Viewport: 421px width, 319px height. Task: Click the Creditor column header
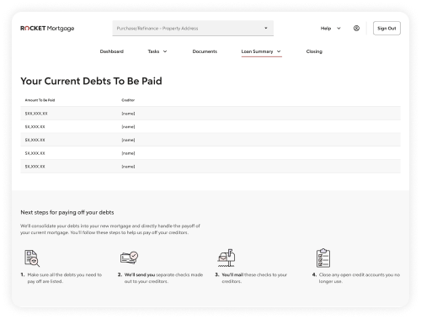tap(128, 100)
